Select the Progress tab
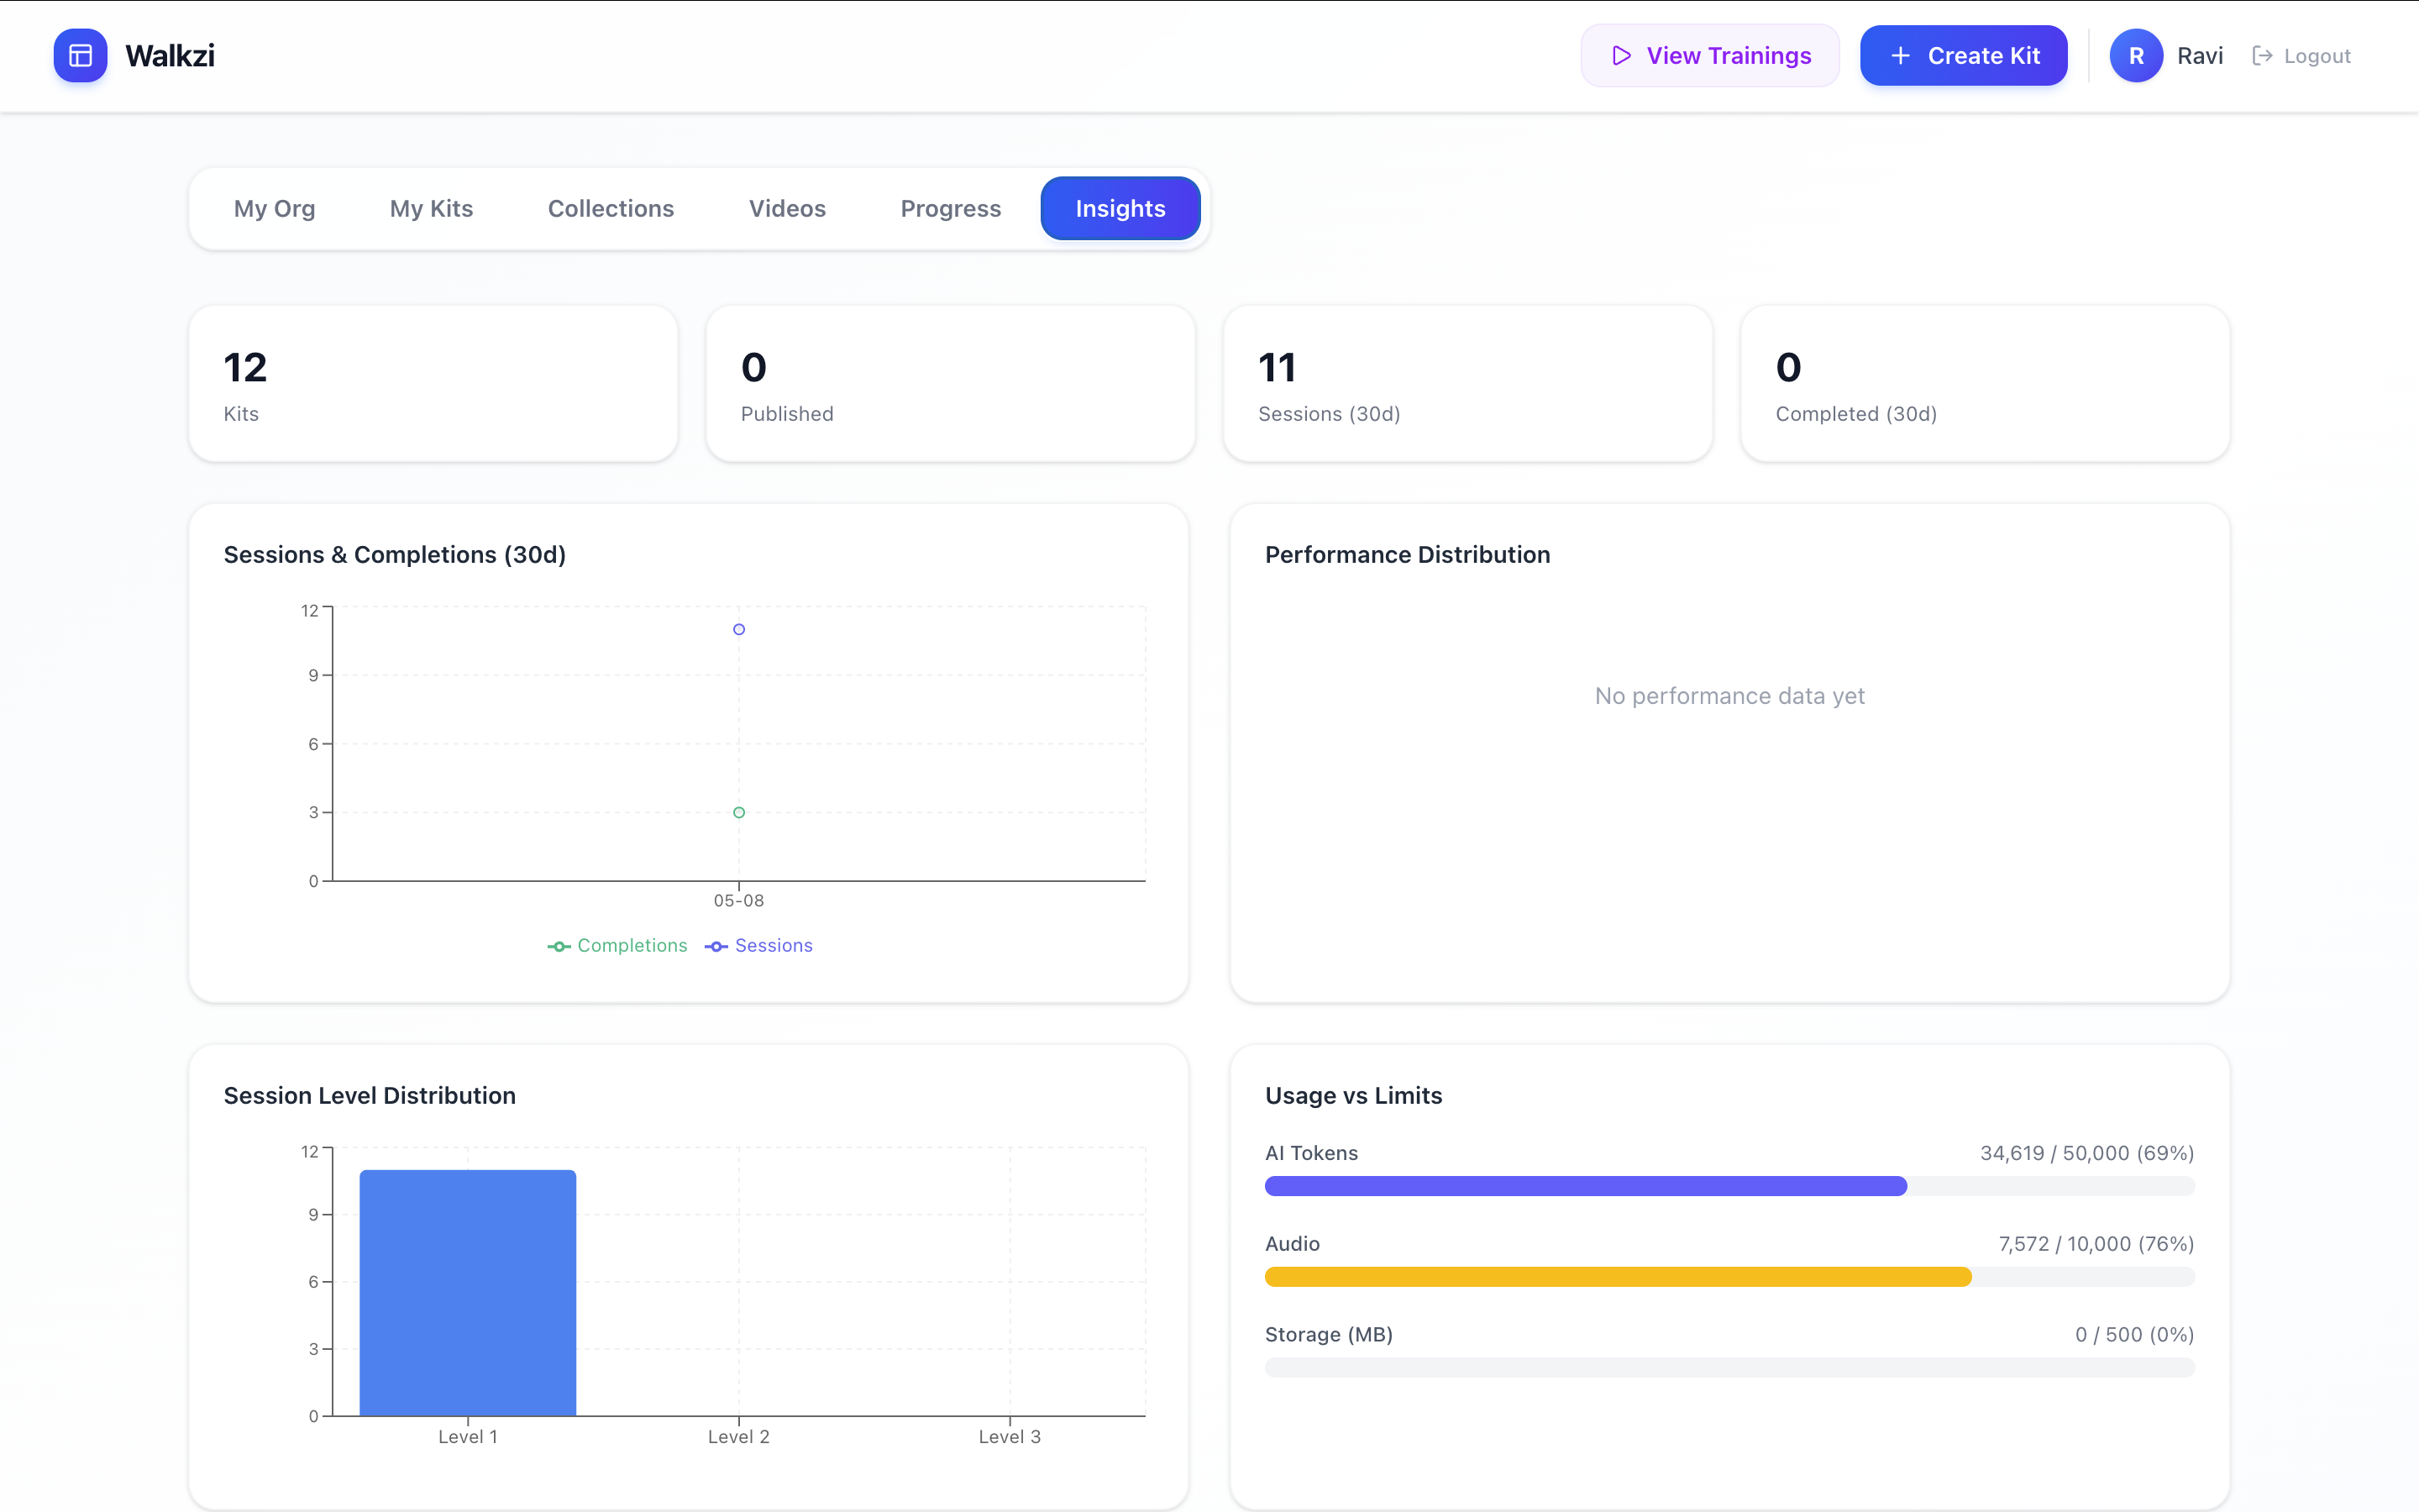 point(951,208)
